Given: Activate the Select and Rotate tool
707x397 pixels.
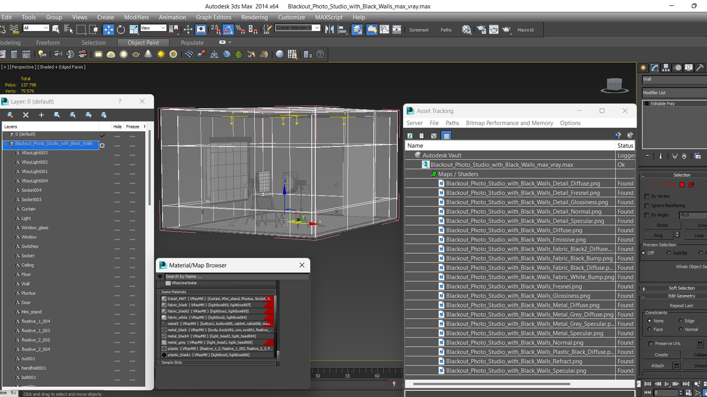Looking at the screenshot, I should tap(121, 30).
